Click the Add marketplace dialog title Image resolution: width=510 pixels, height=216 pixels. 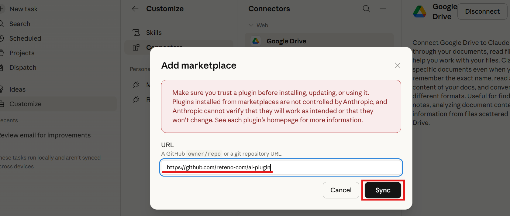pos(199,66)
